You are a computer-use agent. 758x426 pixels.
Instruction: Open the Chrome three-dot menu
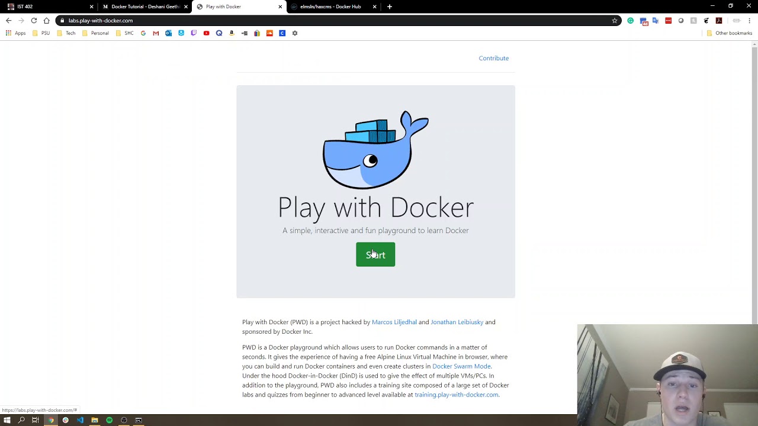tap(749, 20)
